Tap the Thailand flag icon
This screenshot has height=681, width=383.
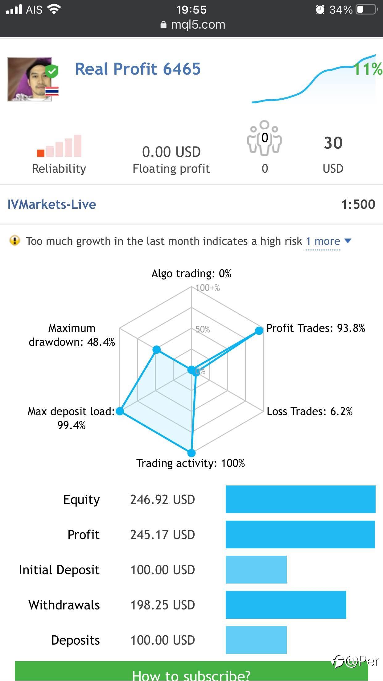coord(52,91)
